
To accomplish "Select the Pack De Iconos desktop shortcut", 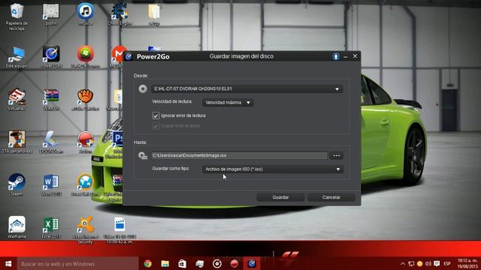I will tap(85, 57).
